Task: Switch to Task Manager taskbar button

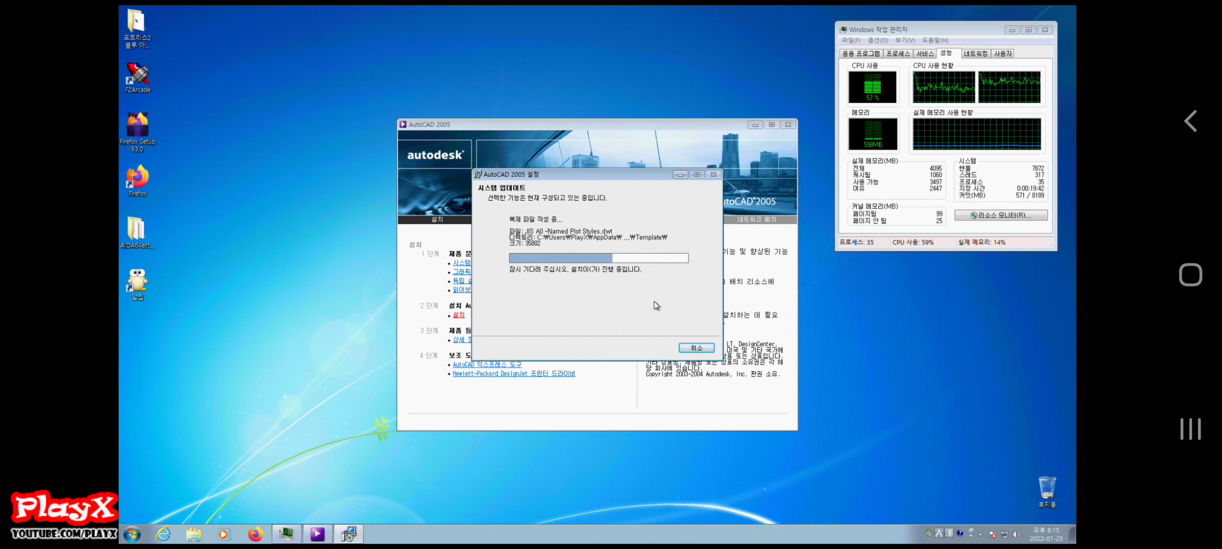Action: (286, 534)
